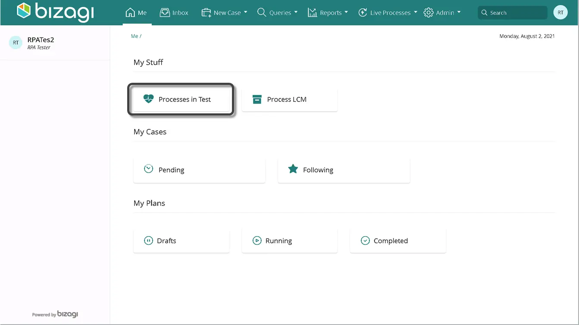Click the Following star icon

(293, 169)
